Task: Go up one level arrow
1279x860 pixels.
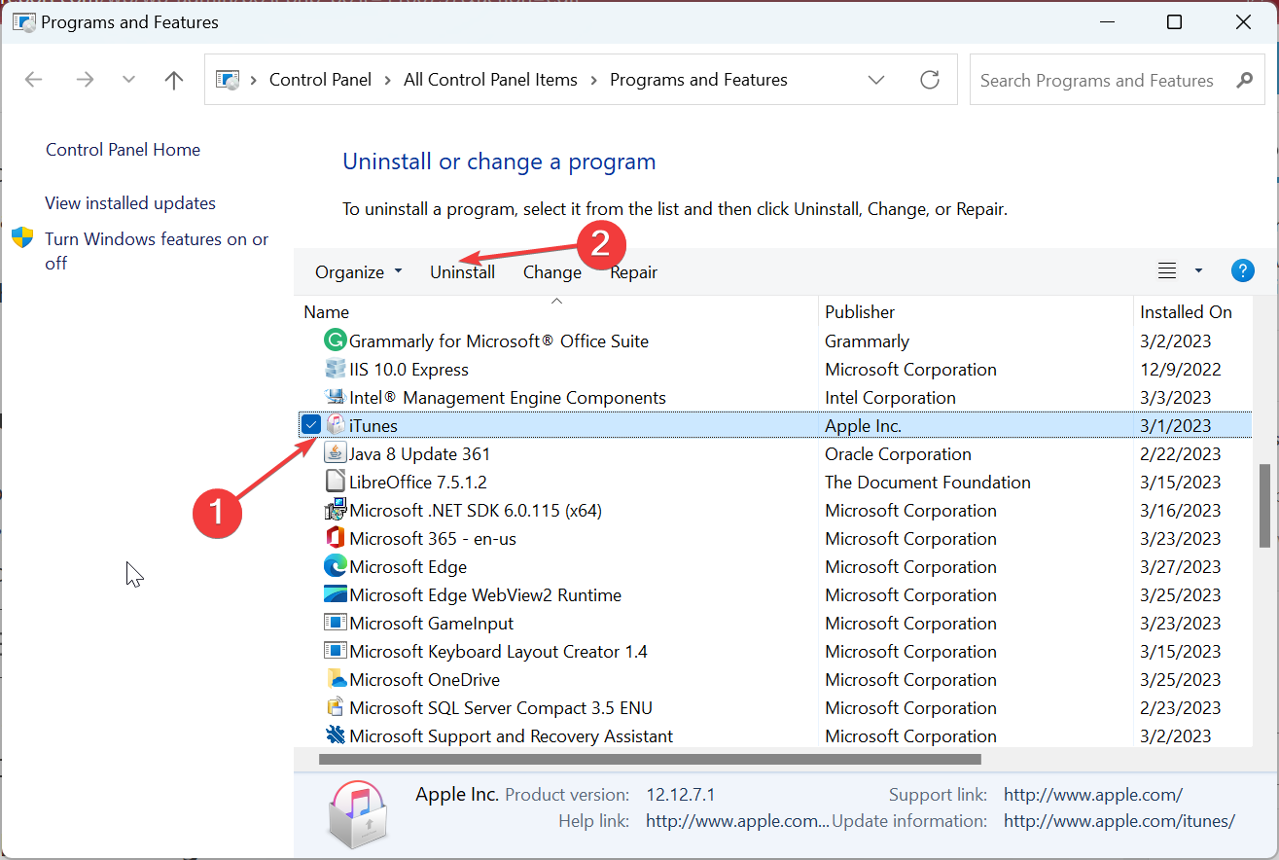Action: coord(174,80)
